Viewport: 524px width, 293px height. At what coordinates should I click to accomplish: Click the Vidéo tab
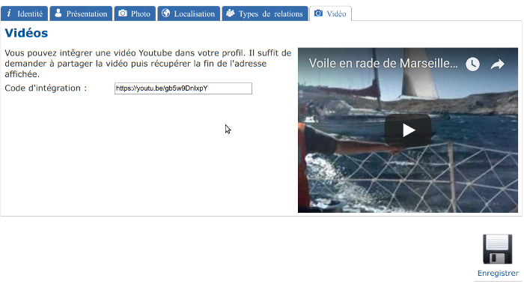pos(331,13)
